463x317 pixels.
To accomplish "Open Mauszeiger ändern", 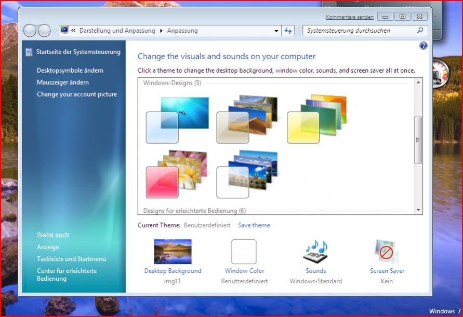I will pos(62,82).
